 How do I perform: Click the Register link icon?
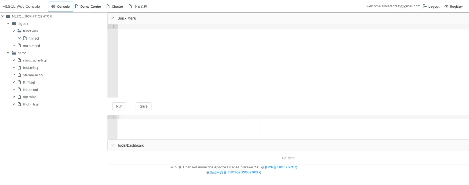[446, 7]
